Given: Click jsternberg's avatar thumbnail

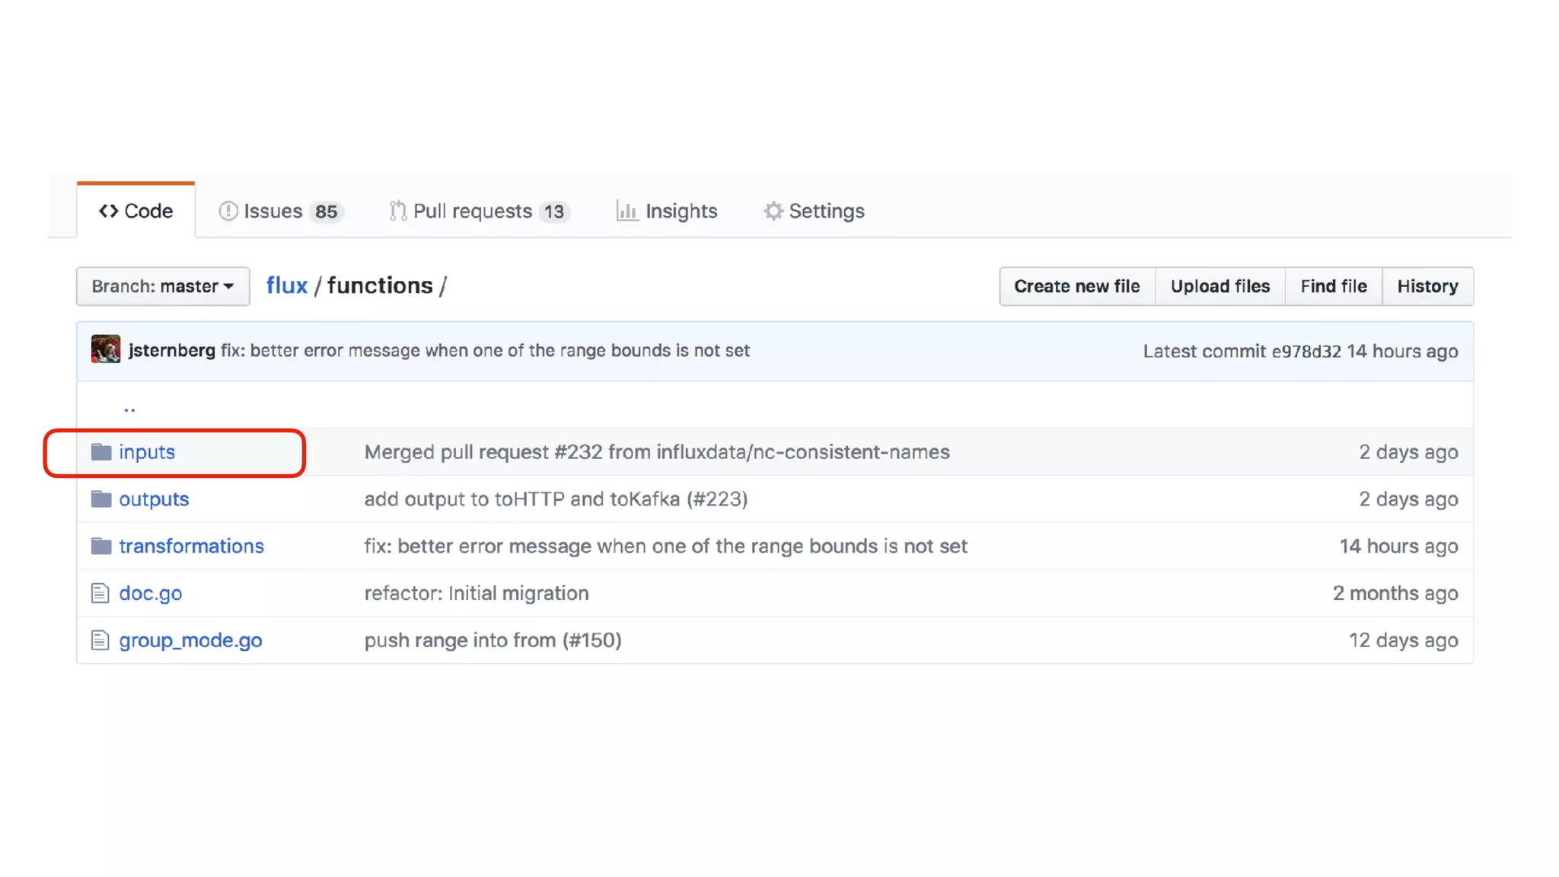Looking at the screenshot, I should pos(106,350).
